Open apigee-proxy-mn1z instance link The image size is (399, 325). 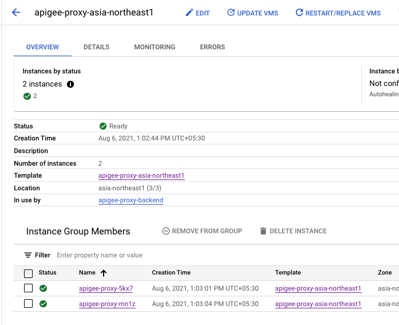click(x=107, y=304)
